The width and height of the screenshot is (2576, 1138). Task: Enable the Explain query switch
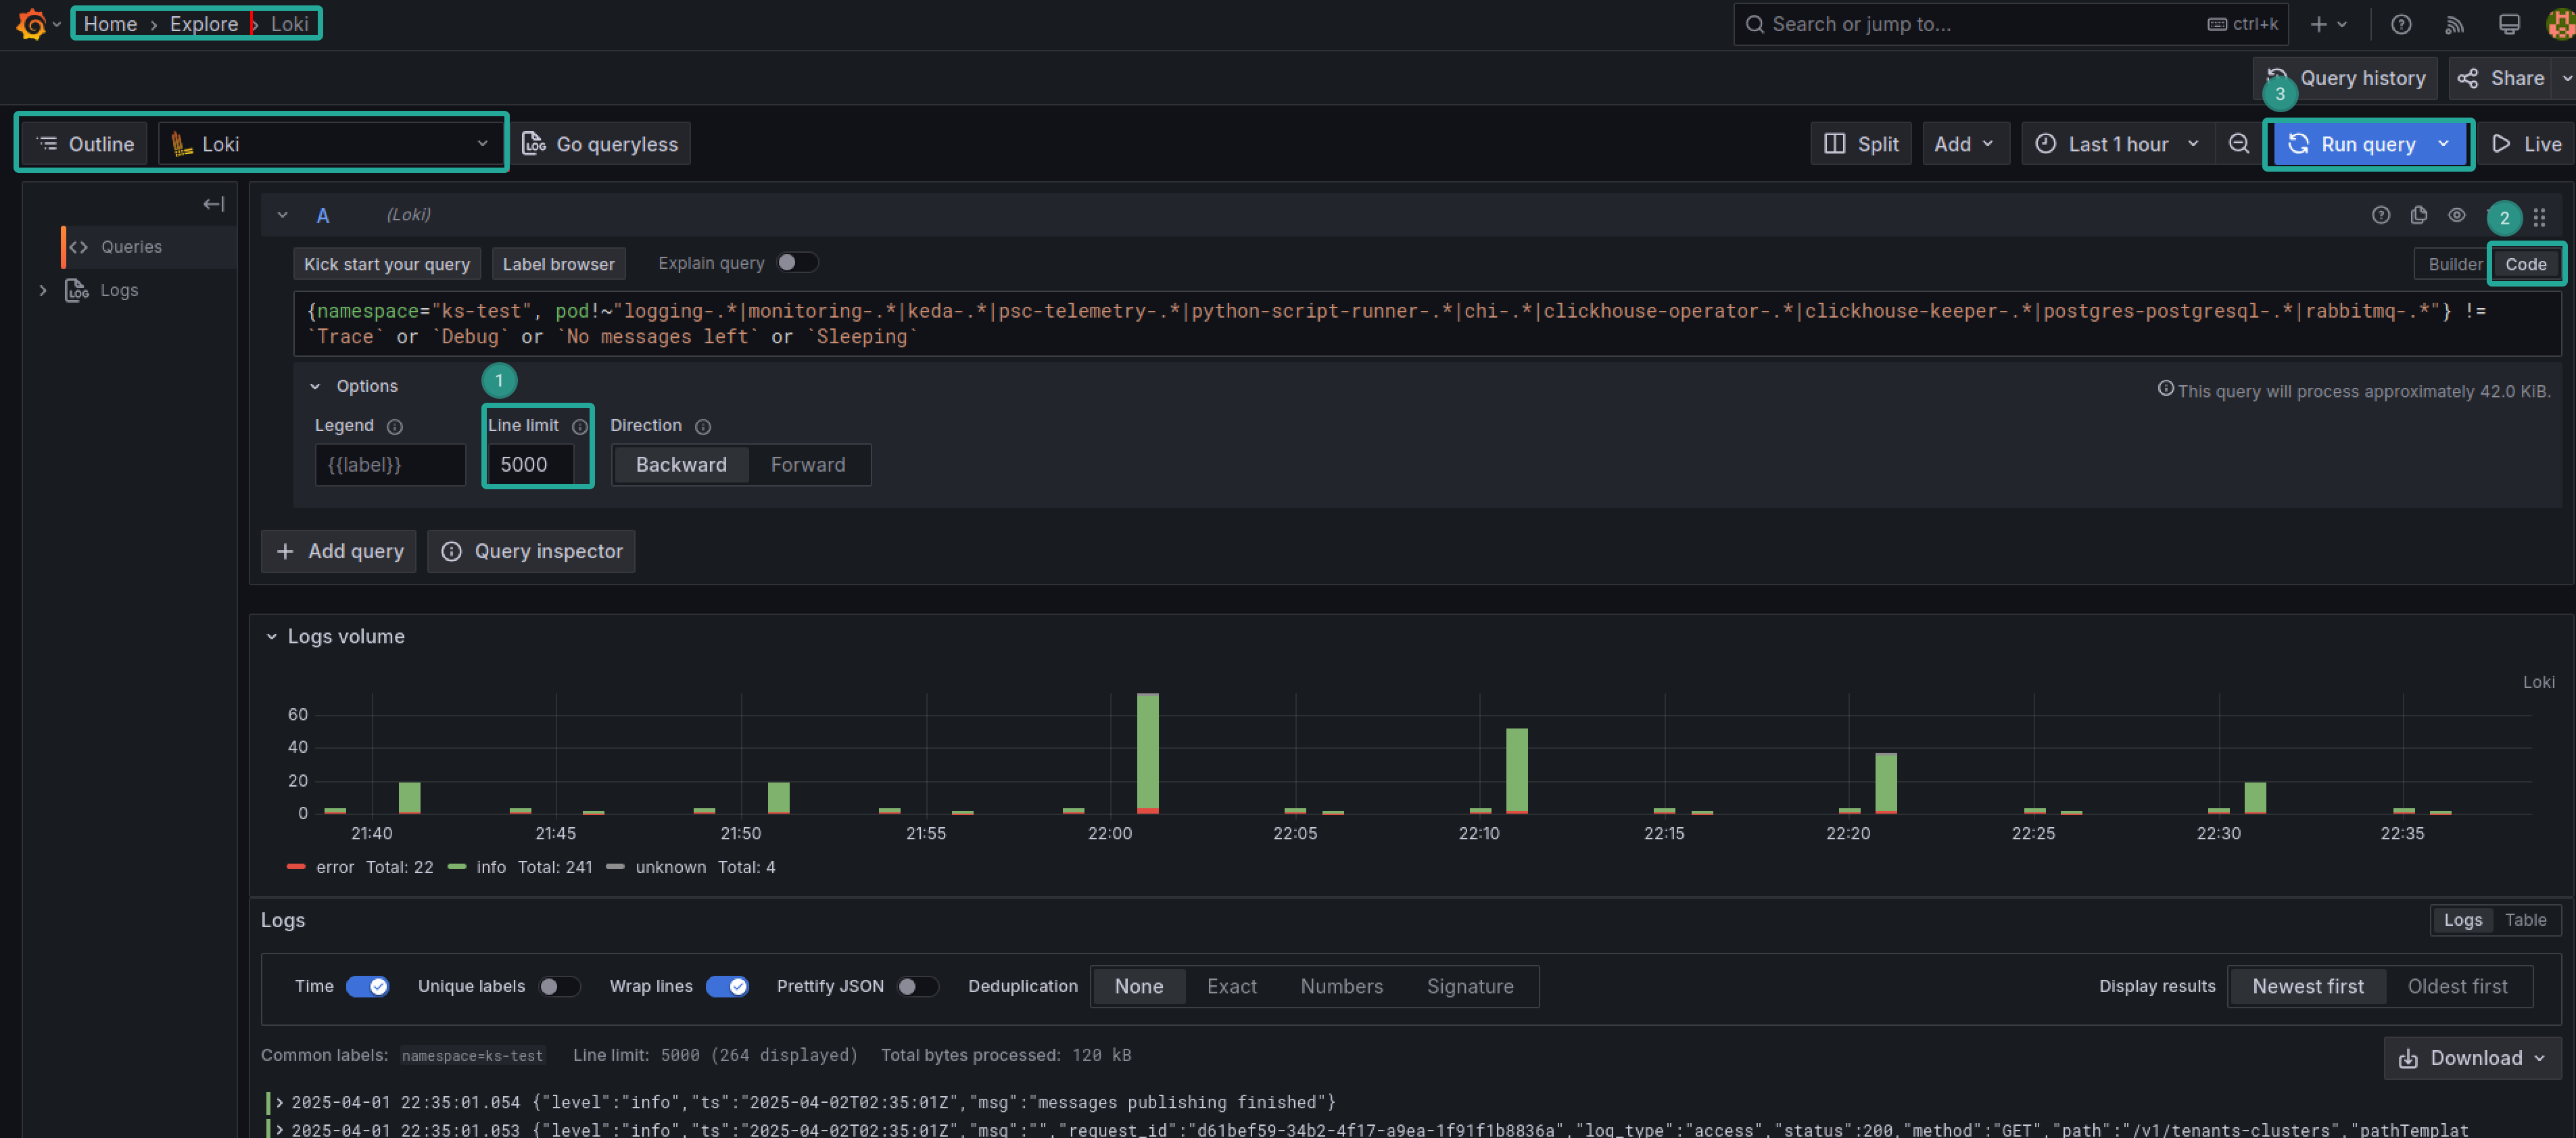click(x=797, y=262)
